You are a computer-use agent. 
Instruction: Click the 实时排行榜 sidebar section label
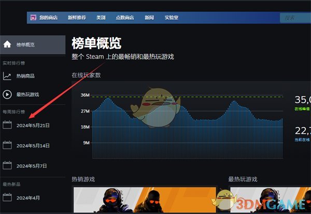[13, 63]
